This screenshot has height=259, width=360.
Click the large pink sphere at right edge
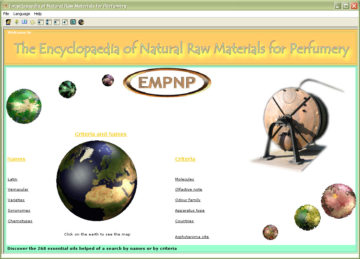tap(338, 201)
